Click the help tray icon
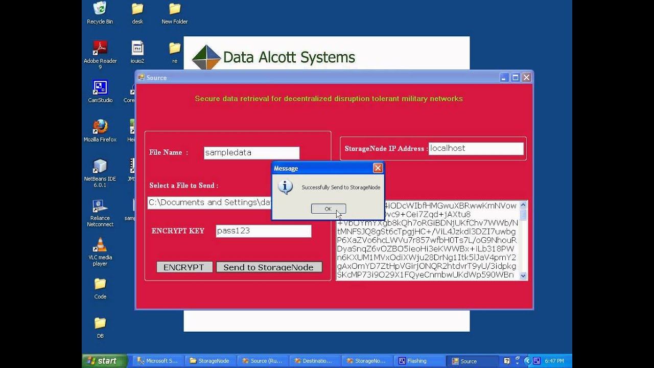Viewport: 654px width, 368px height. point(507,361)
